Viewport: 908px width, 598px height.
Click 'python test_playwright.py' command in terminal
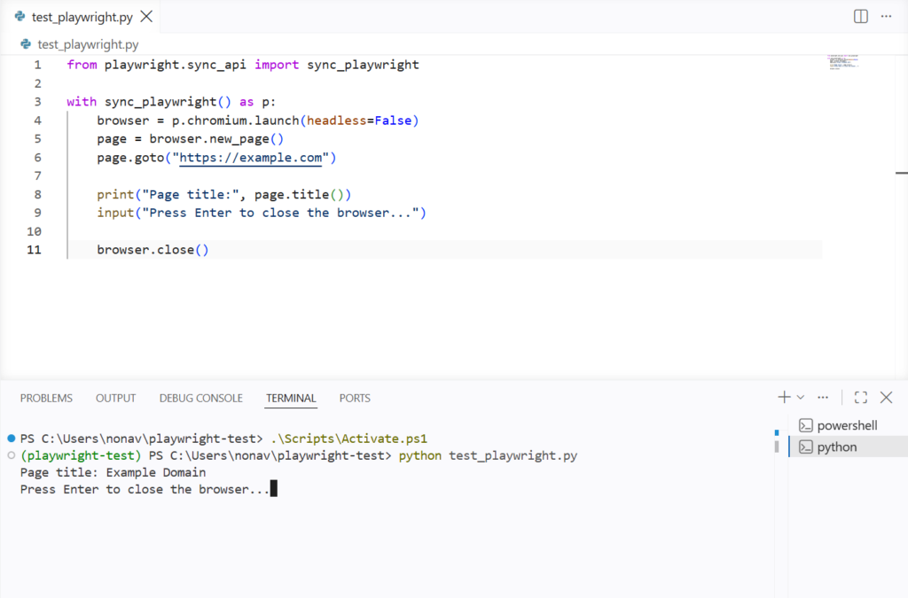(x=489, y=455)
